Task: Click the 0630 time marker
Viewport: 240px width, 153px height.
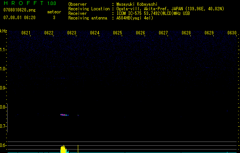Action: (x=232, y=33)
